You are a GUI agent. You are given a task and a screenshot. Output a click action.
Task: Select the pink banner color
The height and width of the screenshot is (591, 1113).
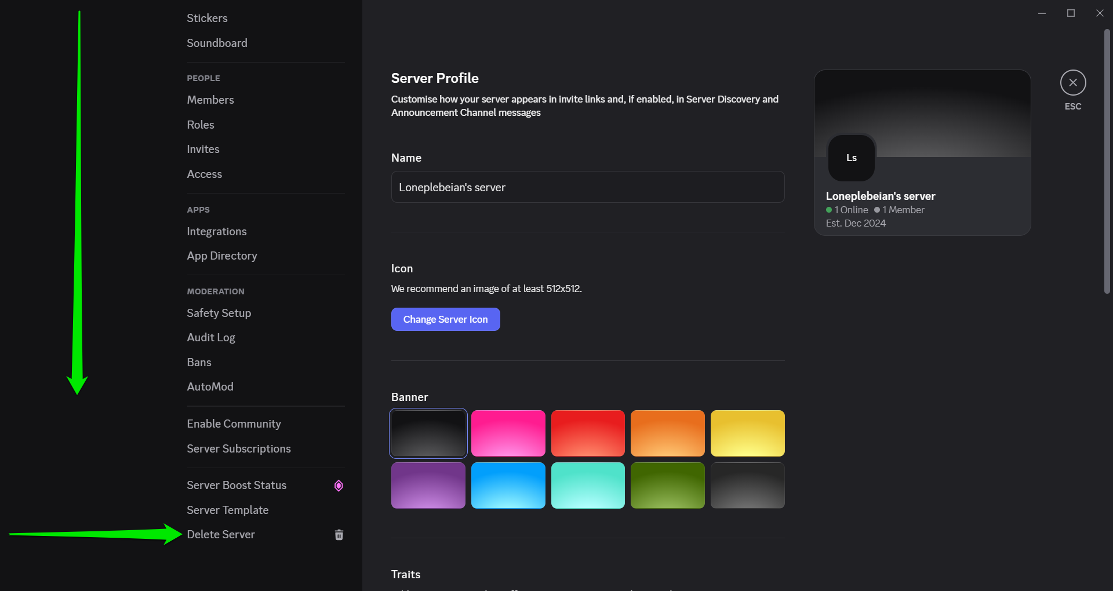508,433
